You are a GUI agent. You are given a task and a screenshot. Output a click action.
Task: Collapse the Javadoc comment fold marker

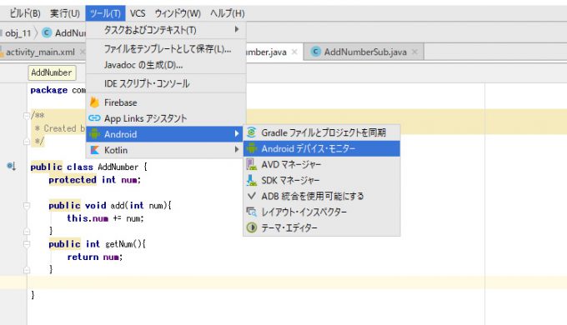[x=27, y=116]
